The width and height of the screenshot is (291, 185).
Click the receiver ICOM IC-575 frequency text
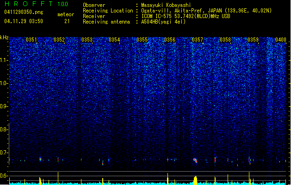pos(186,16)
